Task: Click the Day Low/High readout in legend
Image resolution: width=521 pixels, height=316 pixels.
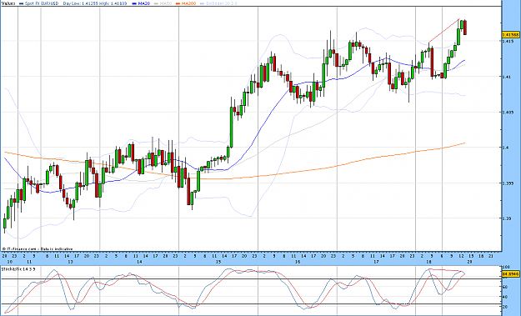Action: [95, 3]
